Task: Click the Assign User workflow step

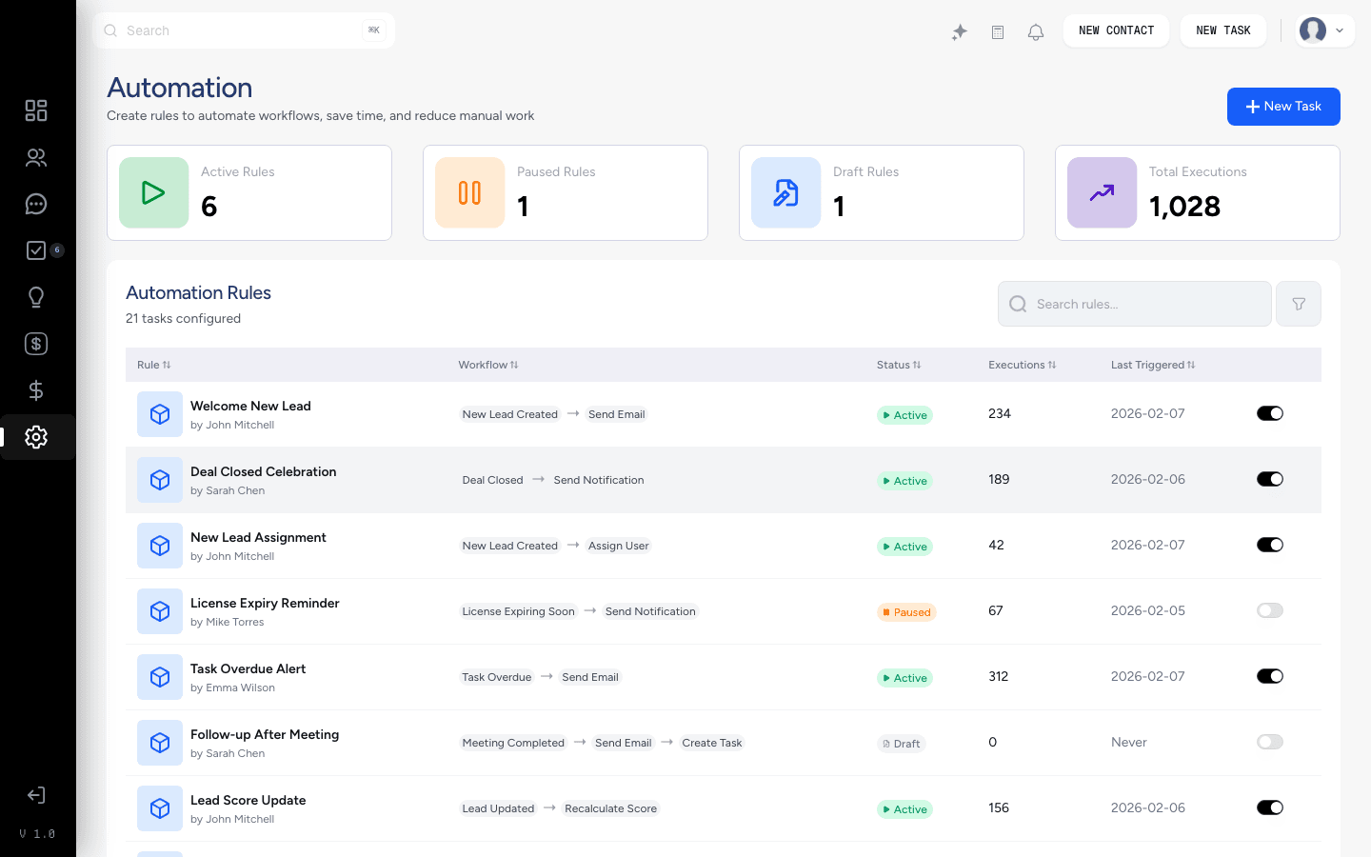Action: coord(618,546)
